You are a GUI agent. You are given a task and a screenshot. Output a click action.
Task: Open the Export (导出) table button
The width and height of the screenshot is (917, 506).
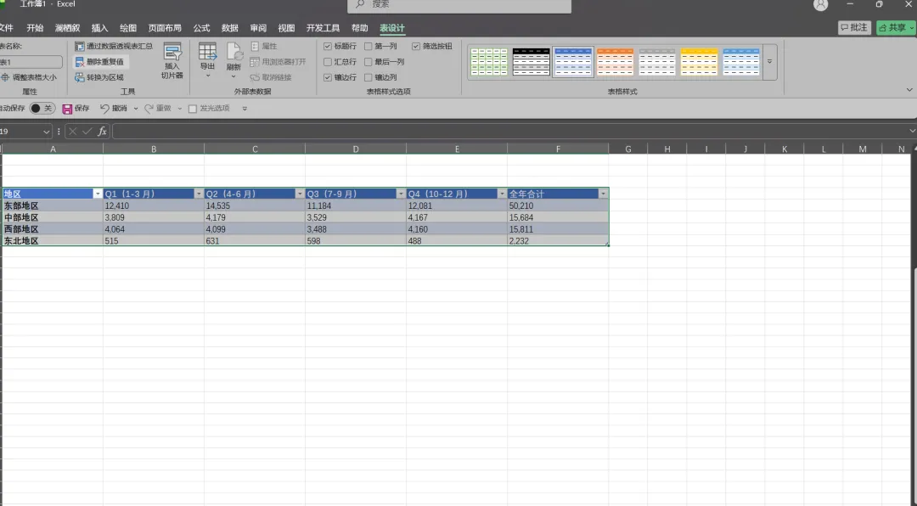click(208, 61)
